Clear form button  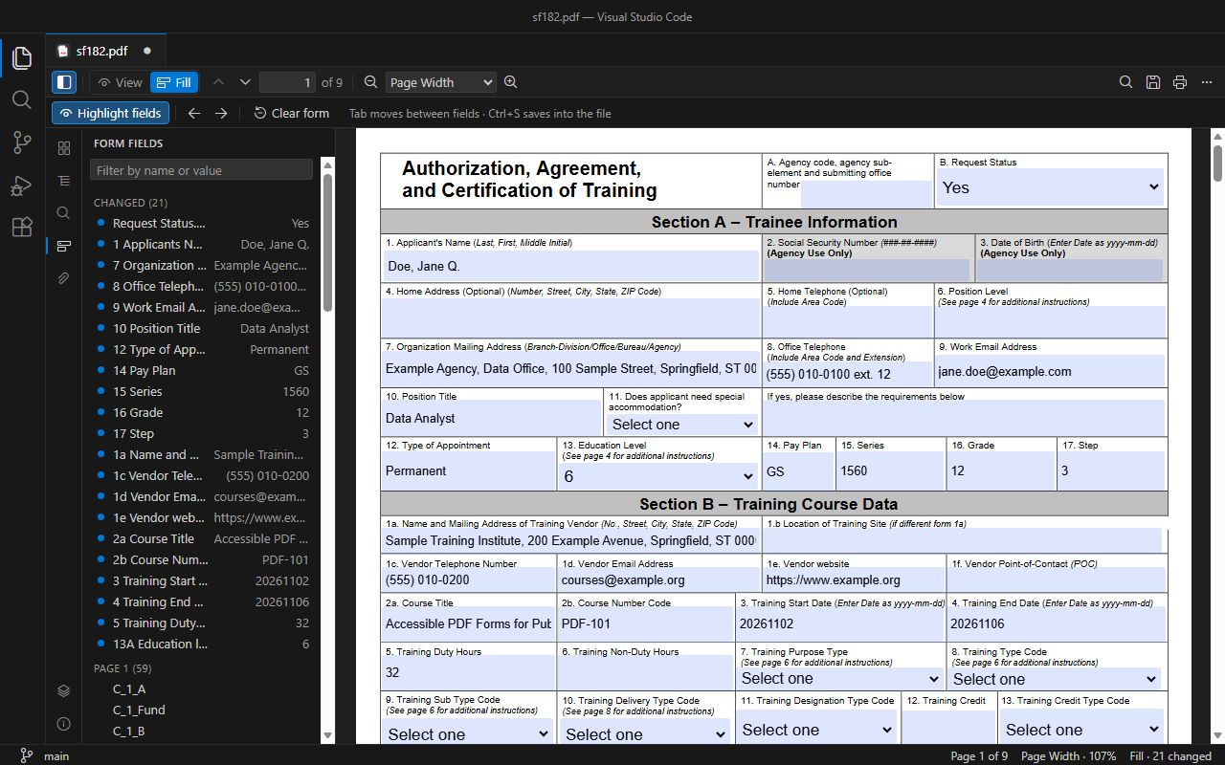click(x=292, y=113)
